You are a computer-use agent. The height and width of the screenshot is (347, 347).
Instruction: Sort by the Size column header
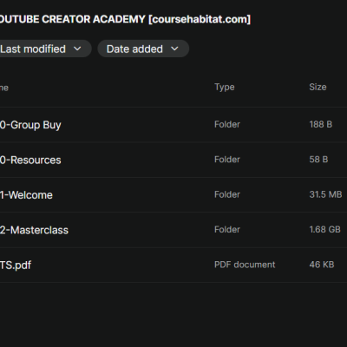click(x=318, y=87)
